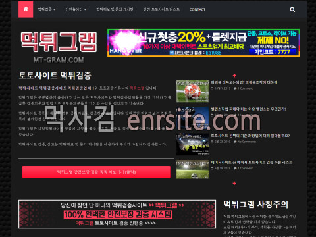Go to home via the house icon

tap(26, 9)
